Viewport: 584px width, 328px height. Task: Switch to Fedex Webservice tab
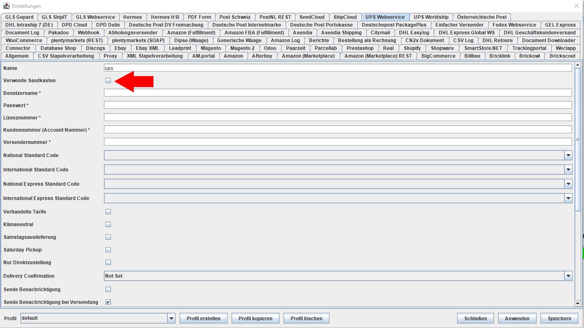coord(514,25)
